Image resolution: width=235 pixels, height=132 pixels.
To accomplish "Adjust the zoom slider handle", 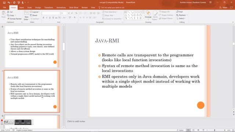I will pyautogui.click(x=214, y=130).
